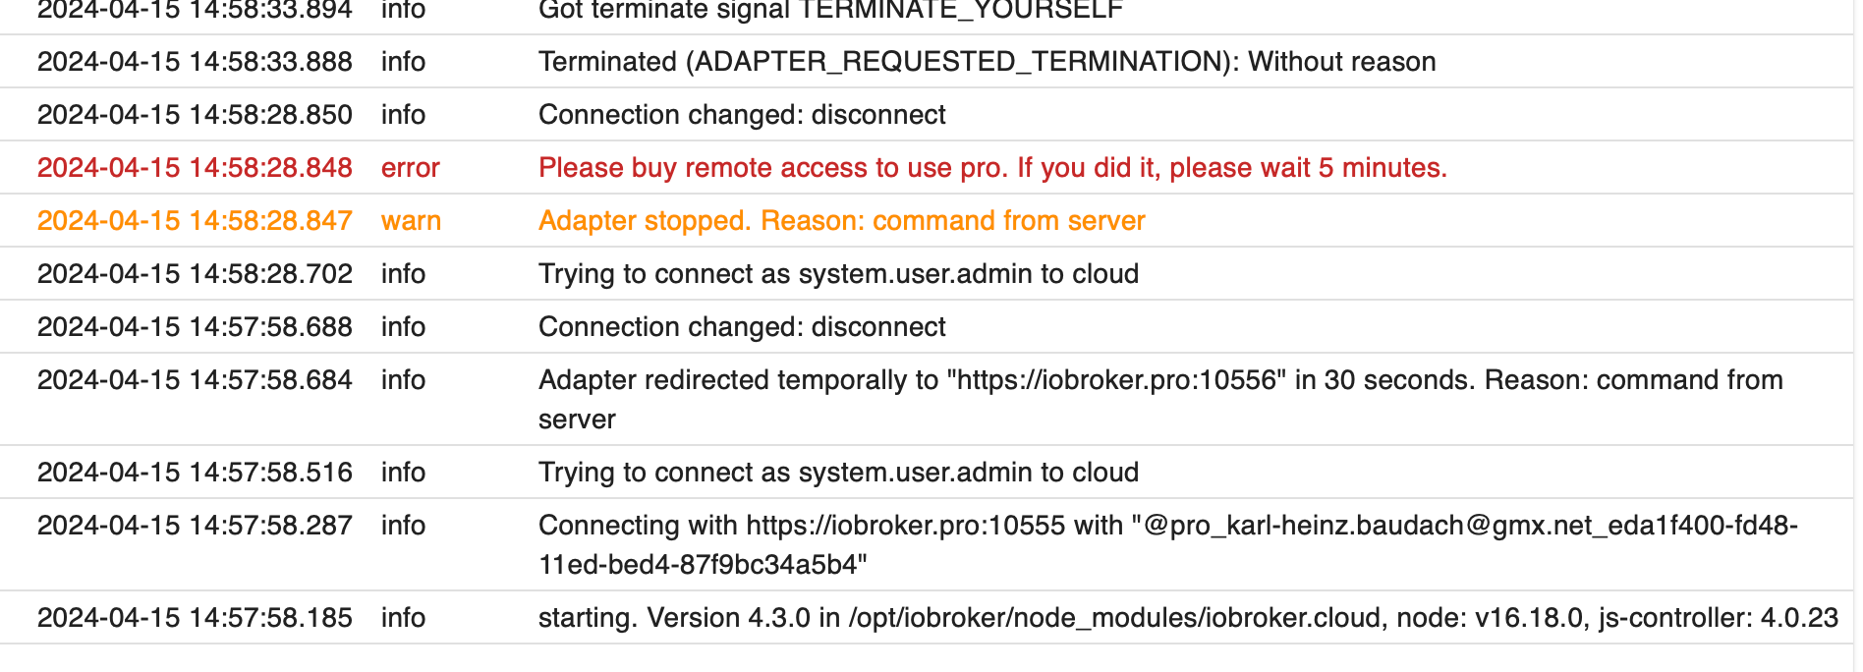Screen dimensions: 1863x672
Task: Click the iobroker.pro:10556 redirect message
Action: pyautogui.click(x=1160, y=400)
